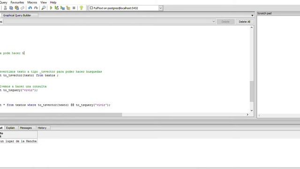Click the editor vertical scrollbar down arrow

point(252,111)
